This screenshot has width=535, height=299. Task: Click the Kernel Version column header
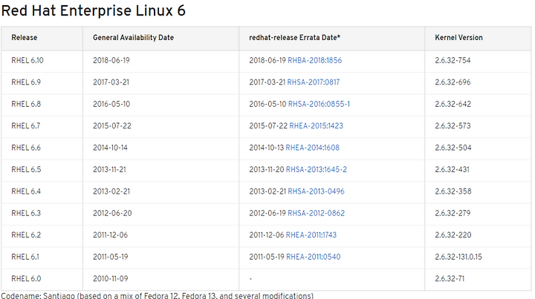pos(458,37)
